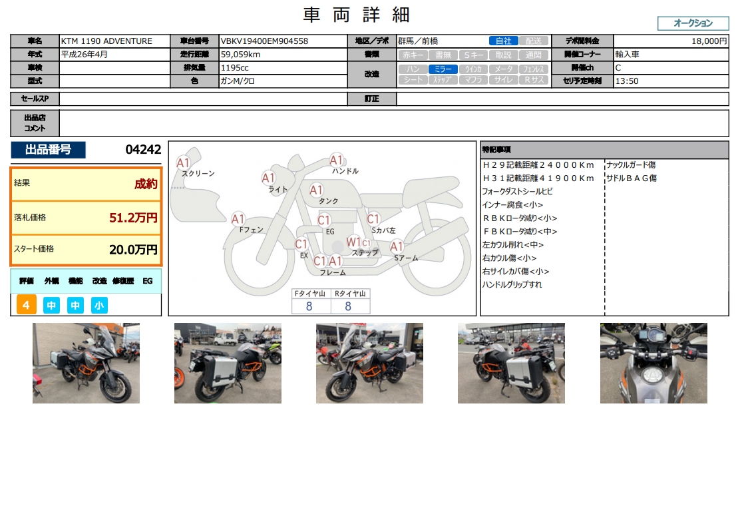Select the A1 フレーム damage marker
The width and height of the screenshot is (740, 518).
click(335, 260)
